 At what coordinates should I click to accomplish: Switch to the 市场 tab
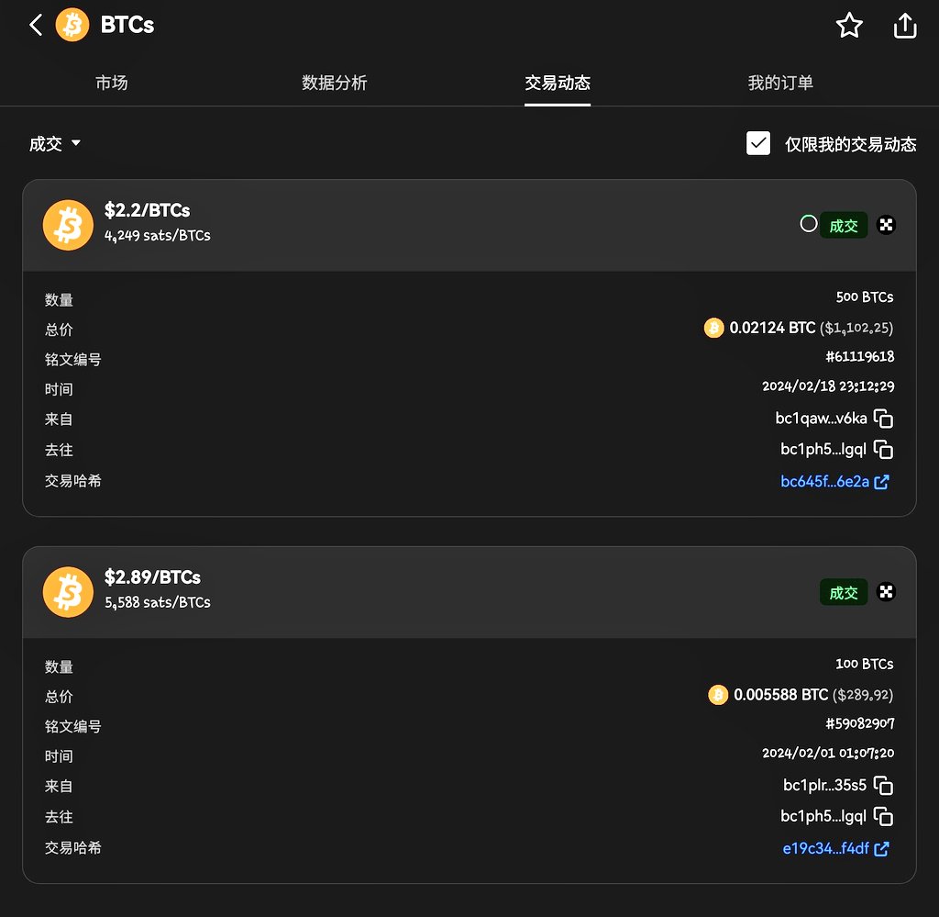pyautogui.click(x=113, y=83)
